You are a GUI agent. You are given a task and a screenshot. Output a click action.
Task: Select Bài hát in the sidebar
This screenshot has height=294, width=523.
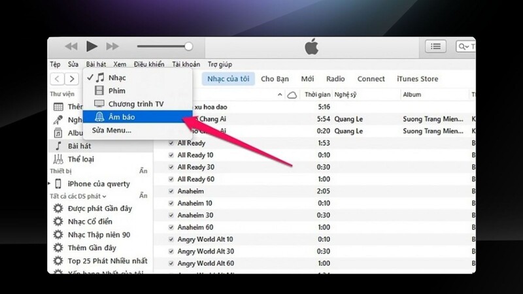click(101, 146)
